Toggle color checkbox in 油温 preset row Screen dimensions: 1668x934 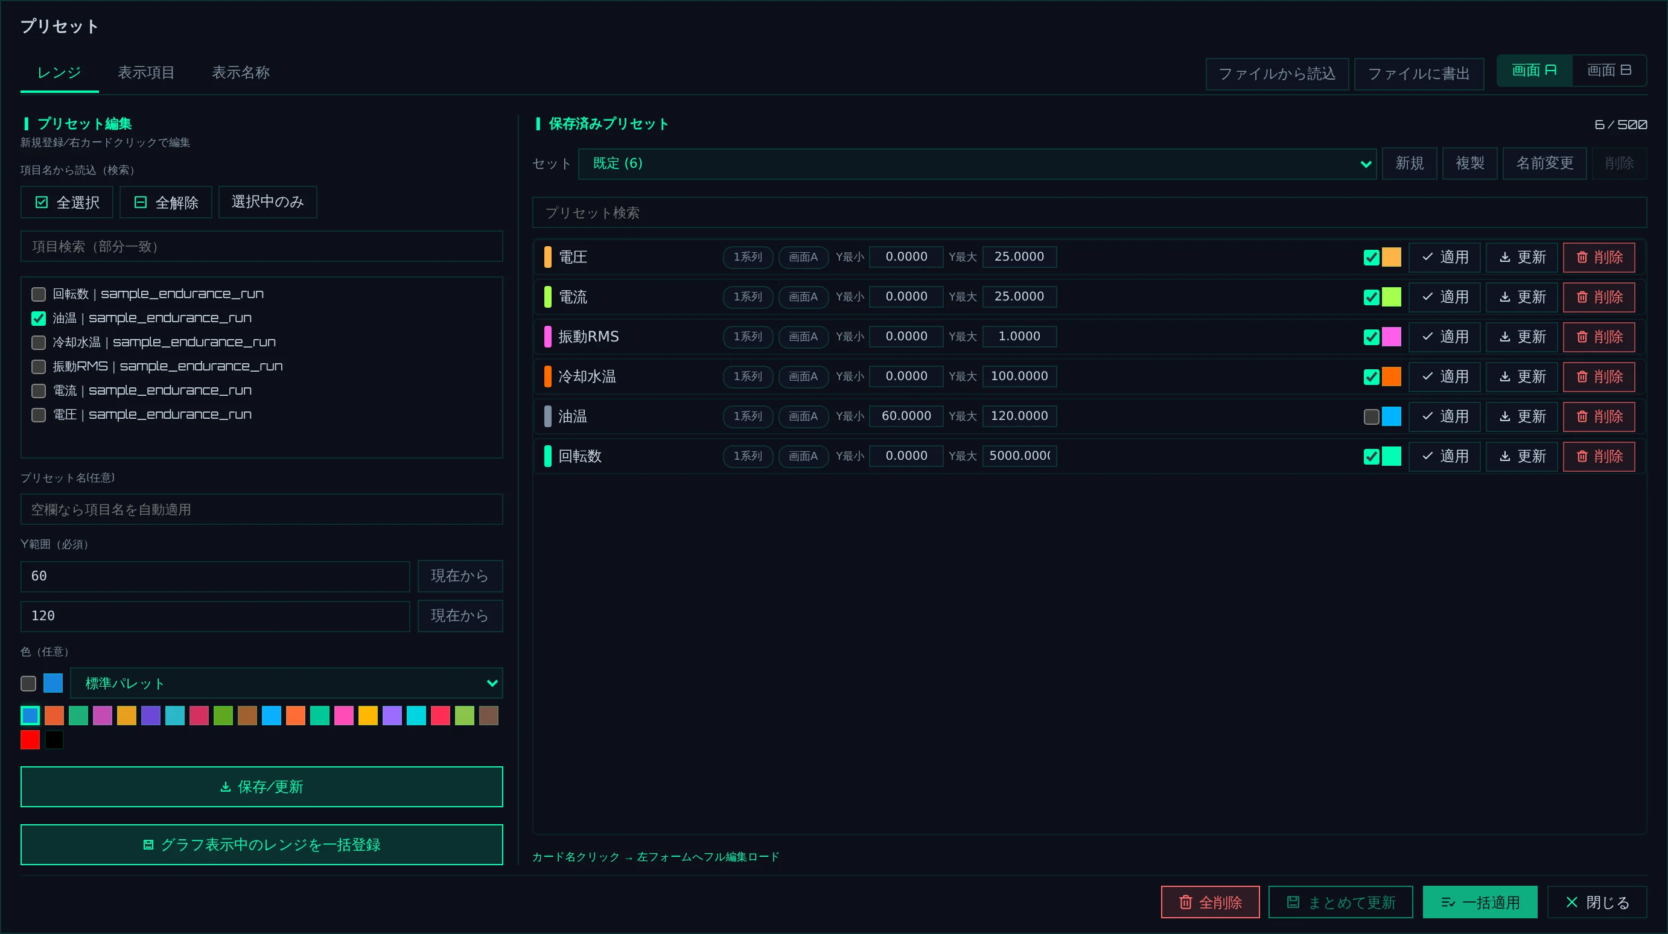(1371, 417)
